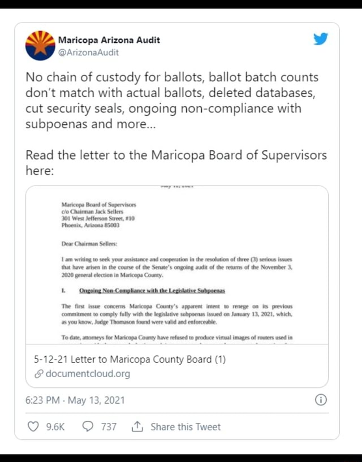Click the "Ongoing Non-Compliance" heading in the letter

tap(152, 291)
